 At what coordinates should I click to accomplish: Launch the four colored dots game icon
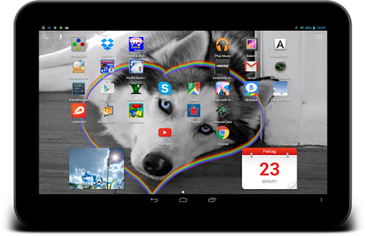click(78, 44)
